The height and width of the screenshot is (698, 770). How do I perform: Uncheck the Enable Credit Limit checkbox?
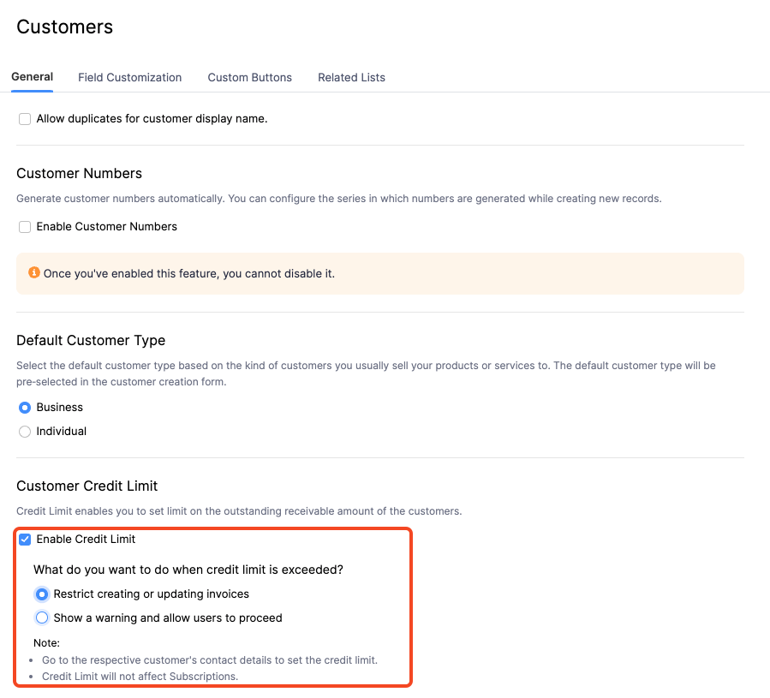coord(25,540)
